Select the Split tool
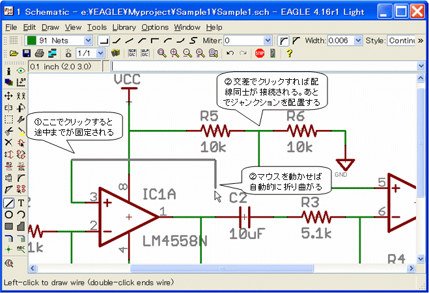429x293 pixels. click(x=8, y=189)
